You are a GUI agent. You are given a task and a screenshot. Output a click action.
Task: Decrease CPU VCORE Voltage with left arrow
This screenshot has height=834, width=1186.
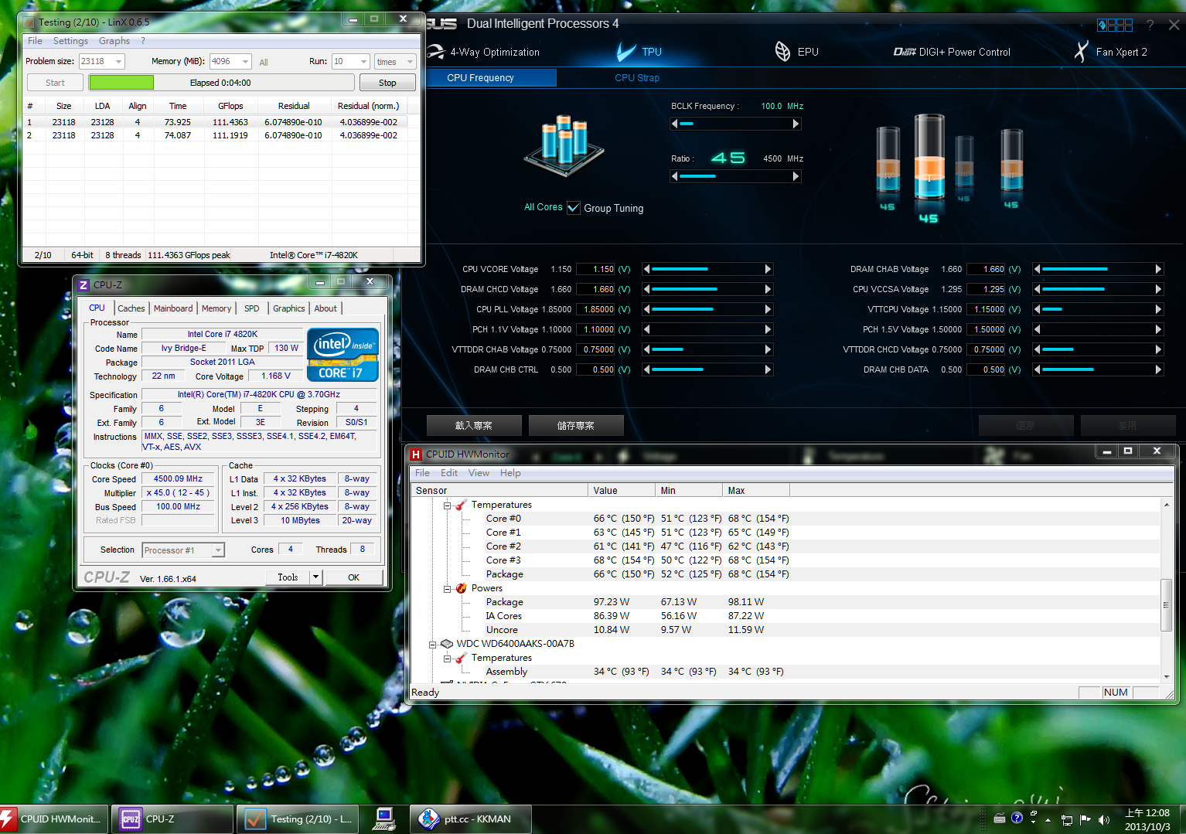(646, 269)
